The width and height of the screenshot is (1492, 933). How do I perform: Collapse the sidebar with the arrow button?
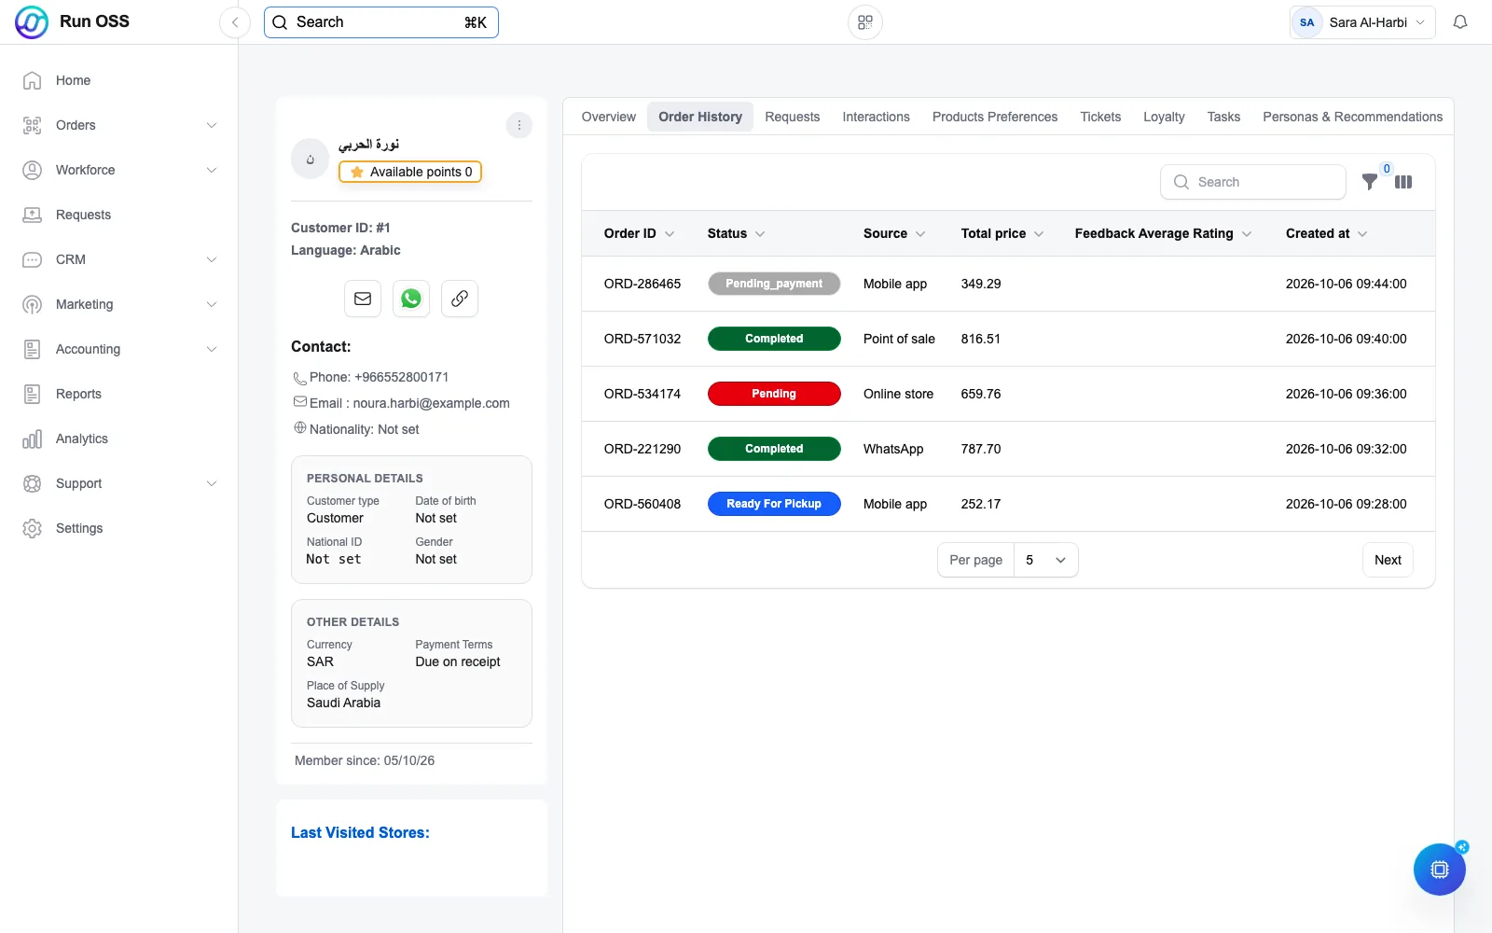point(235,22)
